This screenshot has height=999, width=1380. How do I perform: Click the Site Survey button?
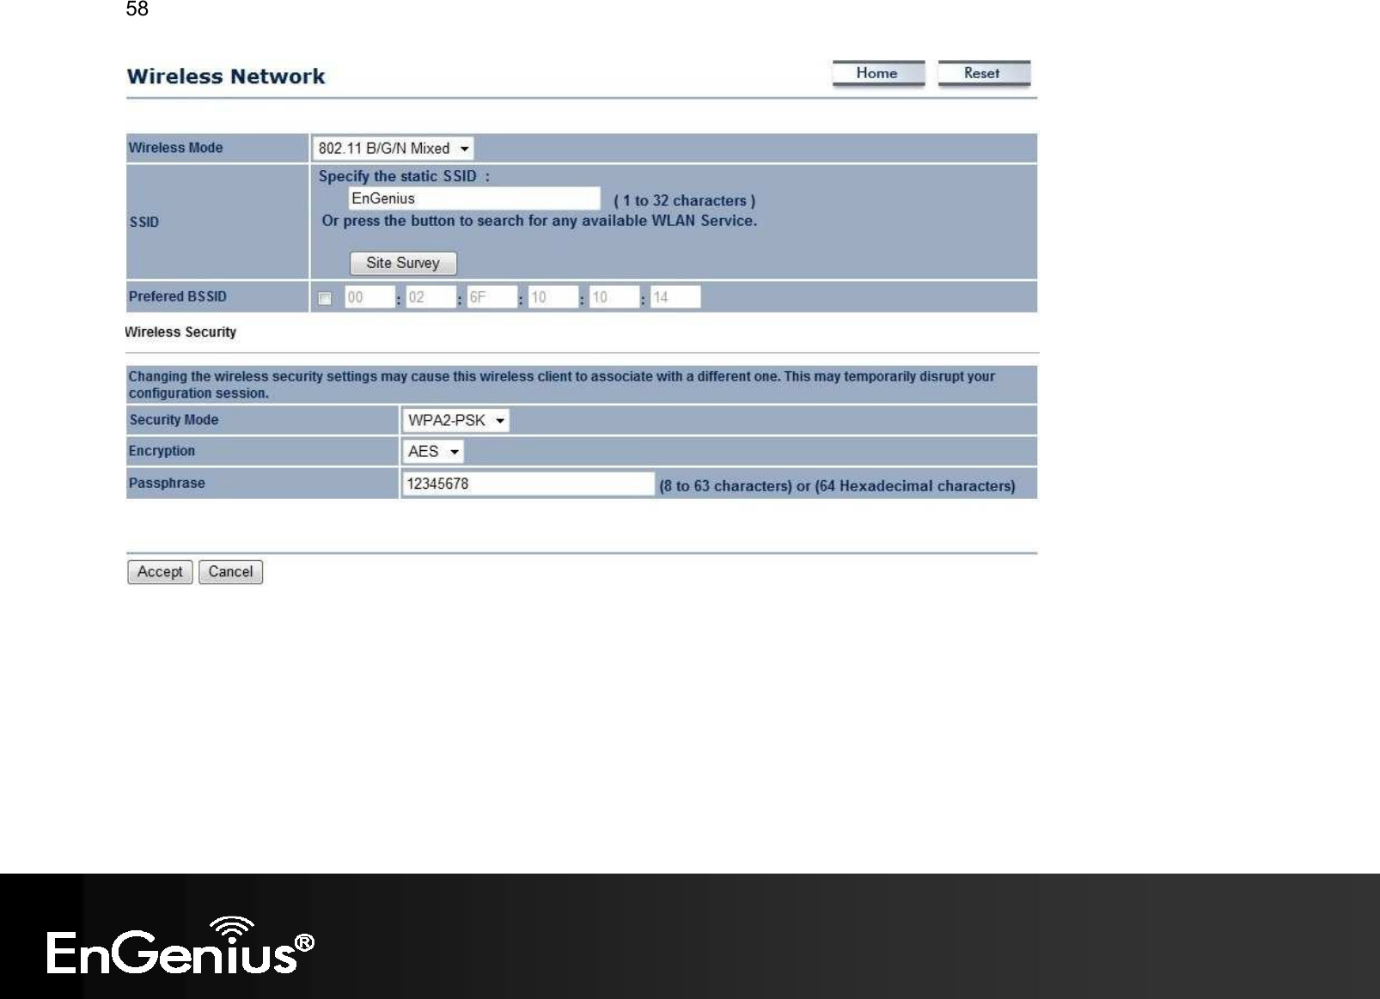(x=403, y=263)
